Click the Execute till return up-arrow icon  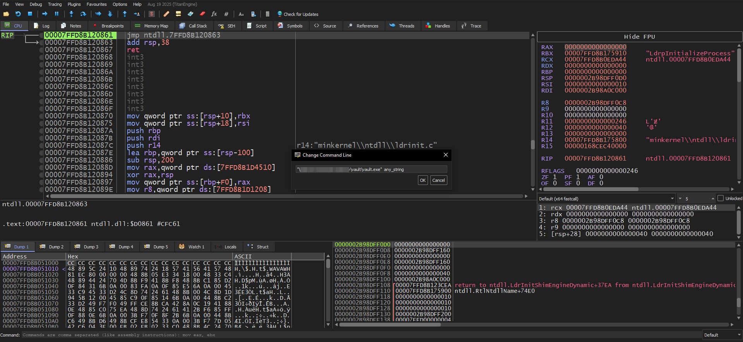click(x=125, y=14)
